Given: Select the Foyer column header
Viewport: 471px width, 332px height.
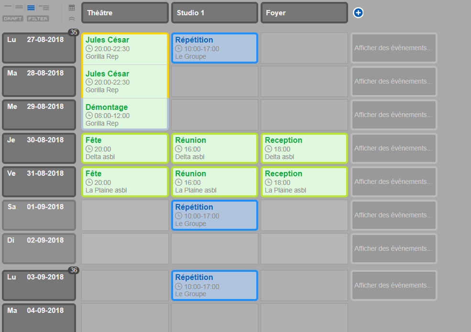Looking at the screenshot, I should point(304,13).
